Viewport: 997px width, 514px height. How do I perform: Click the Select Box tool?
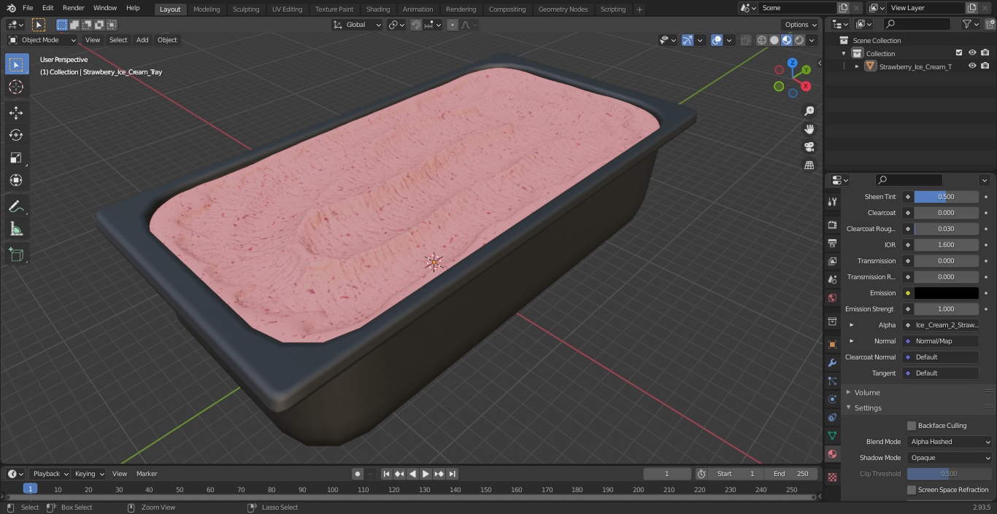click(16, 64)
